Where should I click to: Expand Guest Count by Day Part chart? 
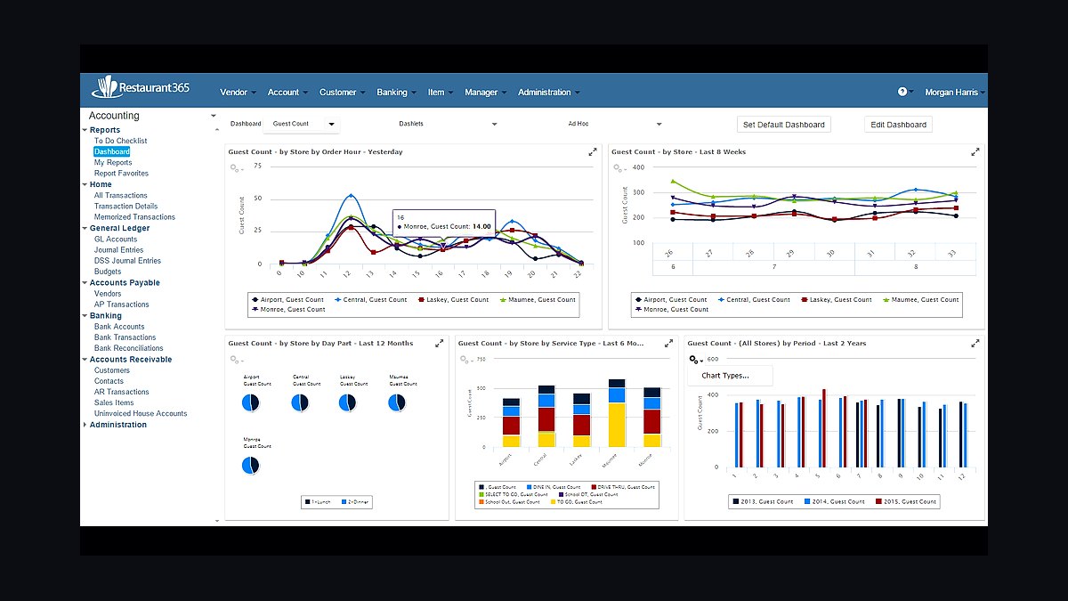439,343
